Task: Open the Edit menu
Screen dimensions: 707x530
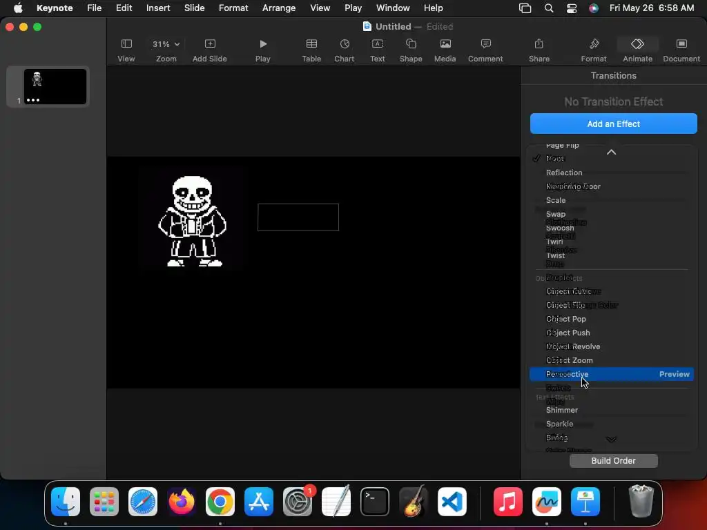Action: [x=124, y=8]
